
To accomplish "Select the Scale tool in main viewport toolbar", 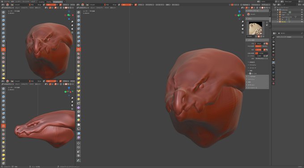I will [79, 151].
